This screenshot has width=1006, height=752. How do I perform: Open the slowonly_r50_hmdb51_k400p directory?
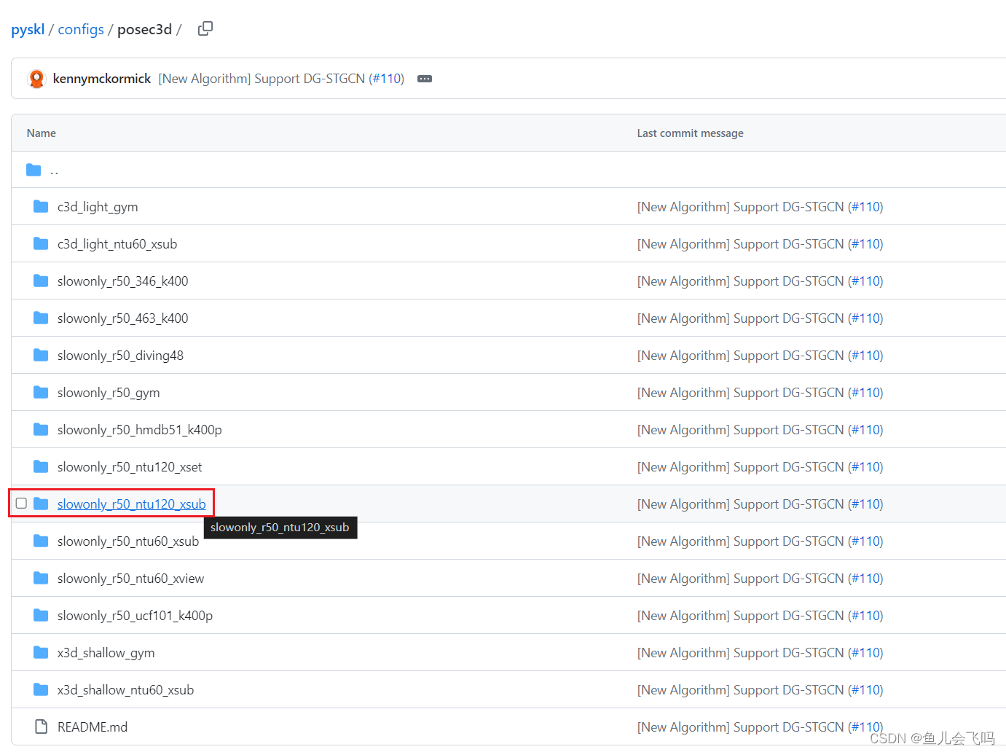coord(140,430)
